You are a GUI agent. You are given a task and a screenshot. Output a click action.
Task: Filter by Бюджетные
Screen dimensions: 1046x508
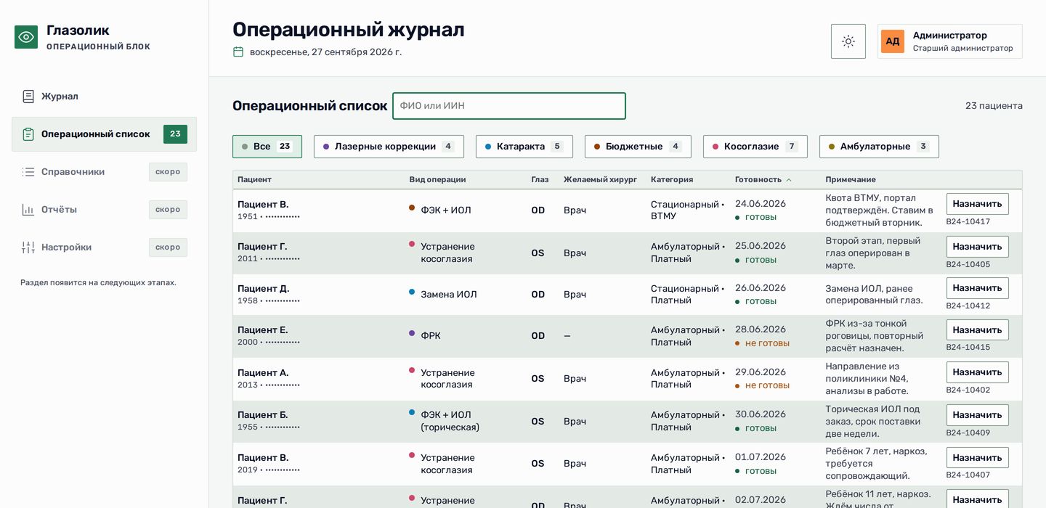pos(638,147)
